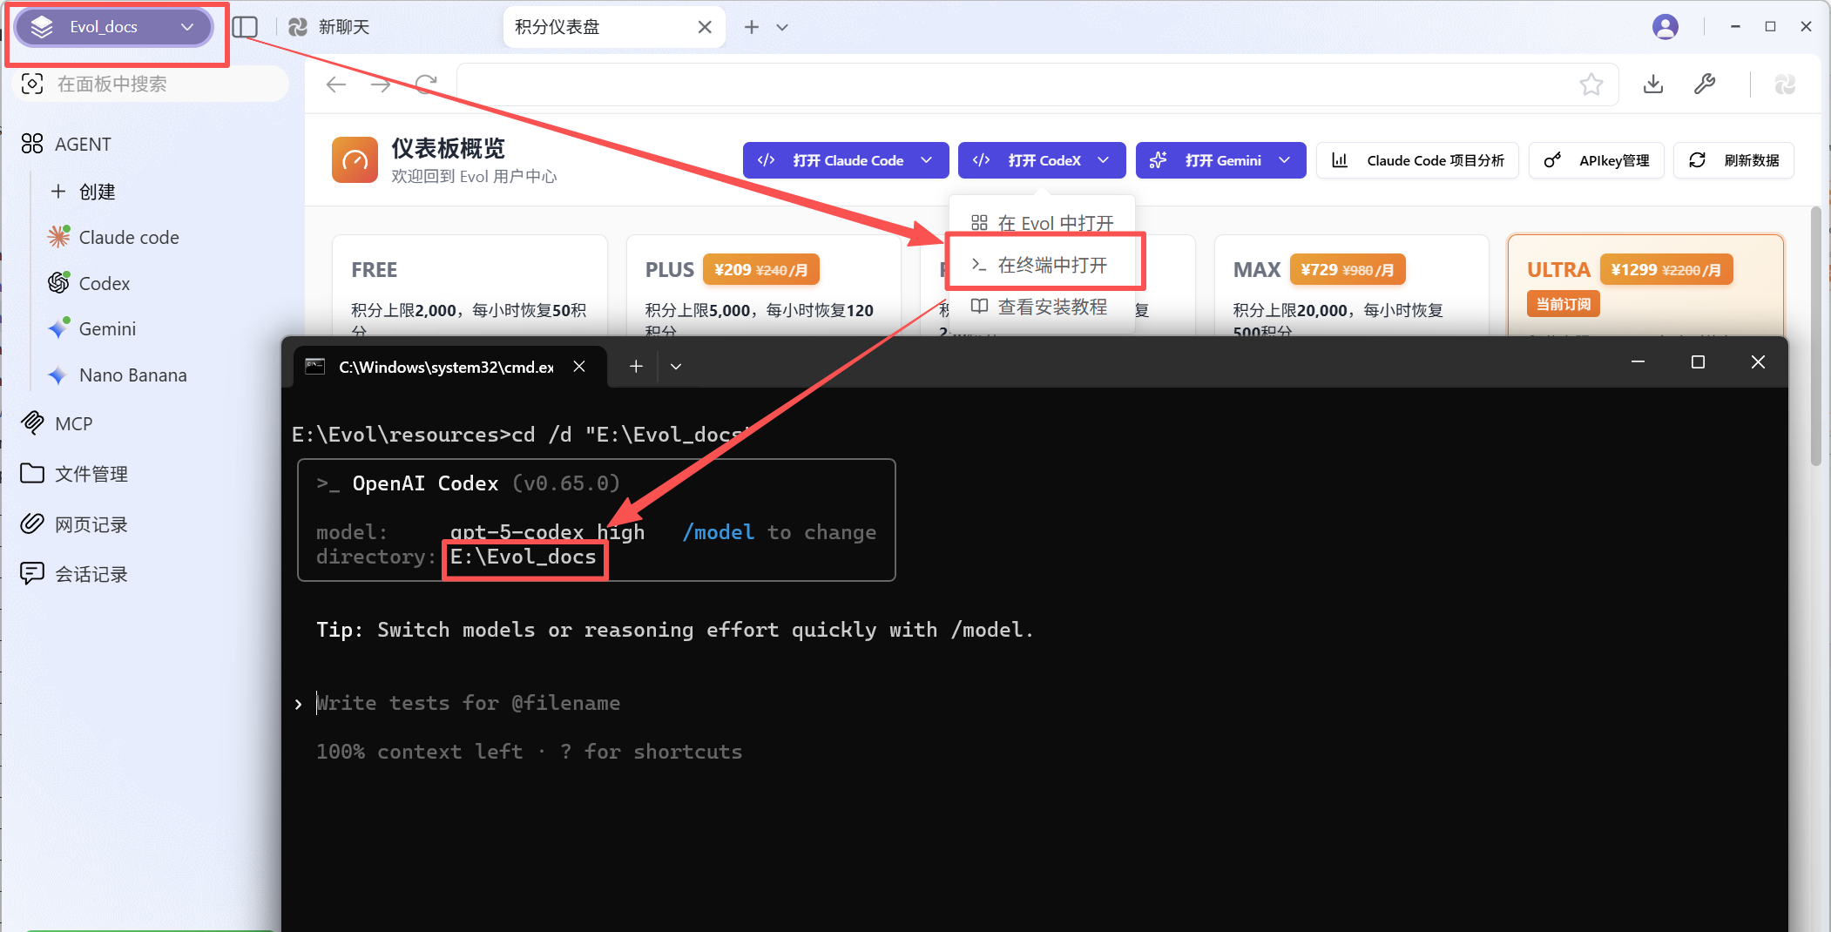The image size is (1831, 932).
Task: Click the user profile avatar
Action: click(1665, 27)
